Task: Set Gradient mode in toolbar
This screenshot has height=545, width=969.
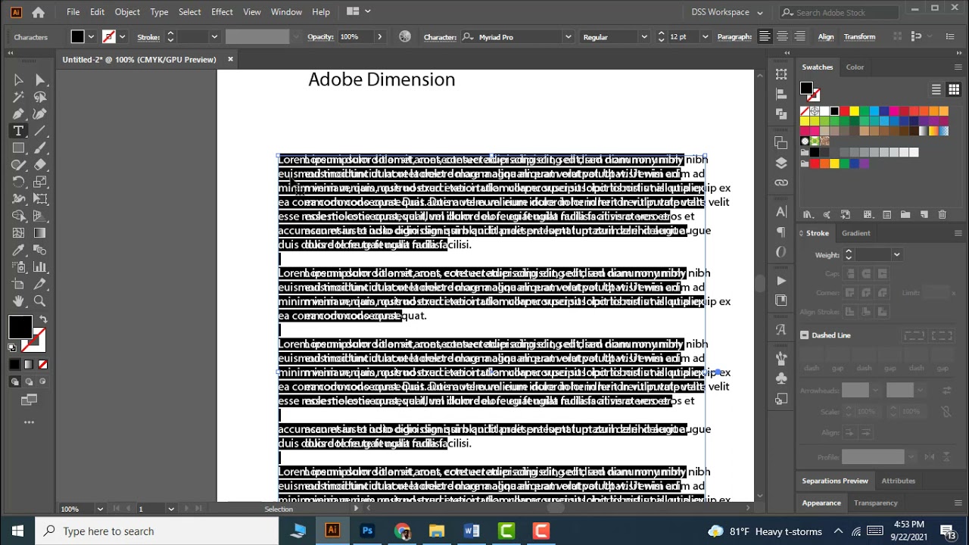Action: [x=29, y=365]
